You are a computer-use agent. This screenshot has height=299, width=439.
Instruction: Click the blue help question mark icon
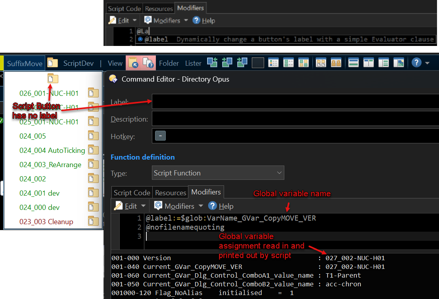(x=416, y=63)
